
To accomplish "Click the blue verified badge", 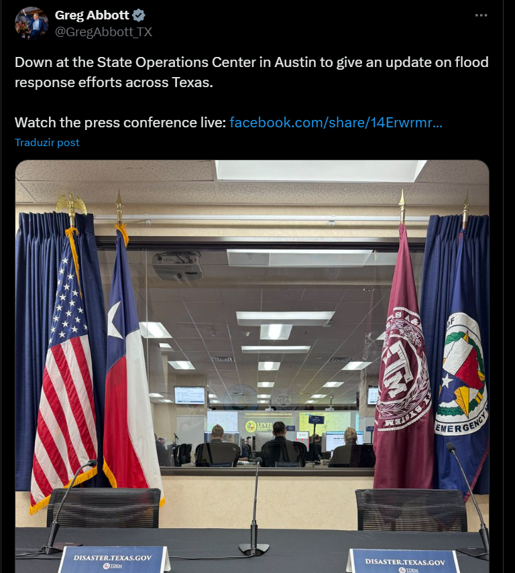I will 139,15.
